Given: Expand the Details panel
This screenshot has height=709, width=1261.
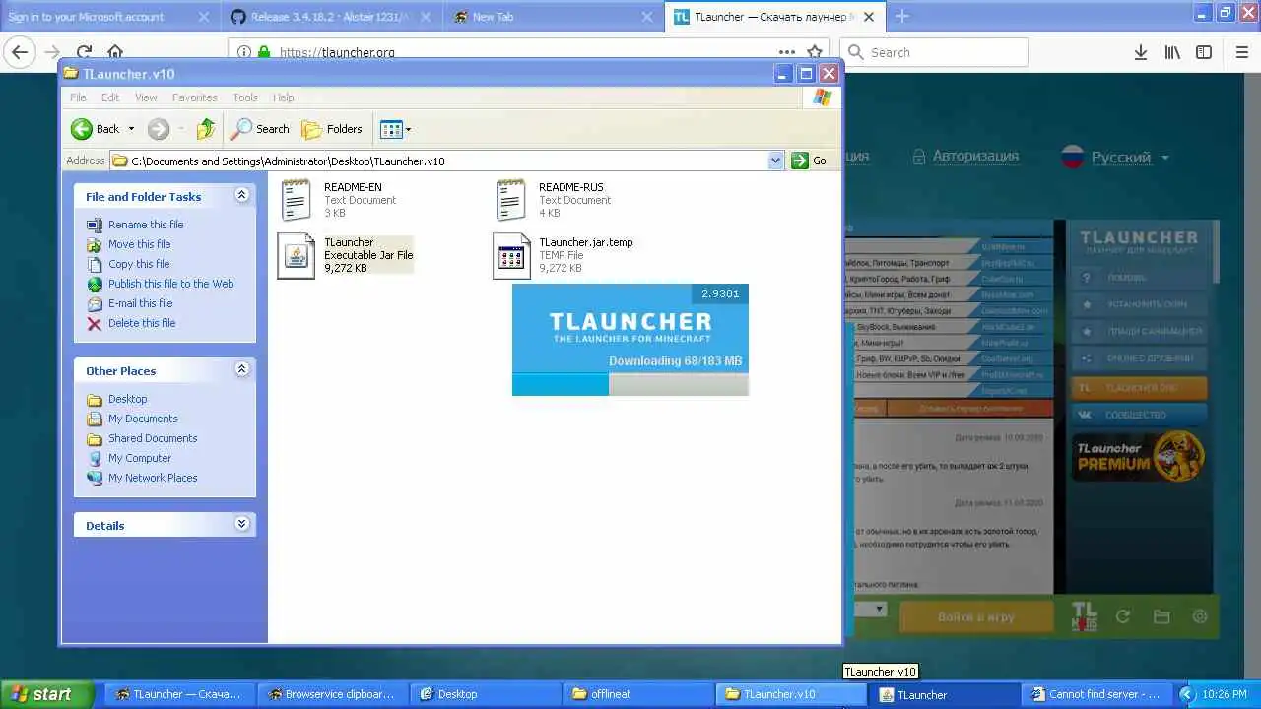Looking at the screenshot, I should [x=241, y=525].
